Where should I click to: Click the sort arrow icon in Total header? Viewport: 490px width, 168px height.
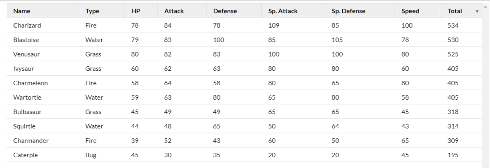[477, 11]
